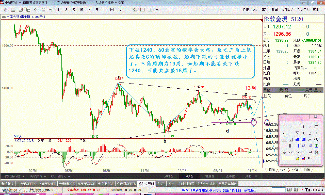
Task: Click the 期 button beside the input box
Action: 289,190
